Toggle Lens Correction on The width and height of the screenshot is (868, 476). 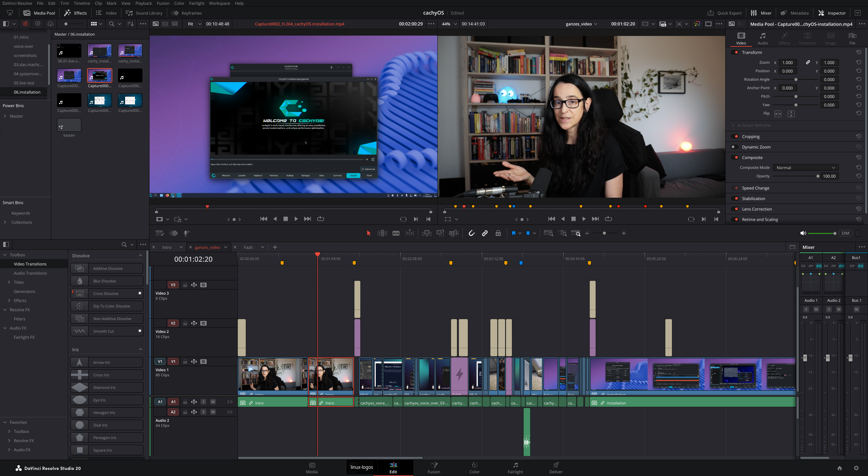736,209
